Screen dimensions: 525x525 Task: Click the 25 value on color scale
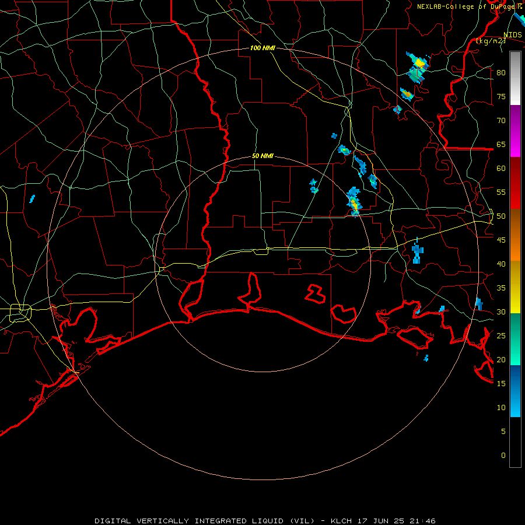click(x=501, y=336)
